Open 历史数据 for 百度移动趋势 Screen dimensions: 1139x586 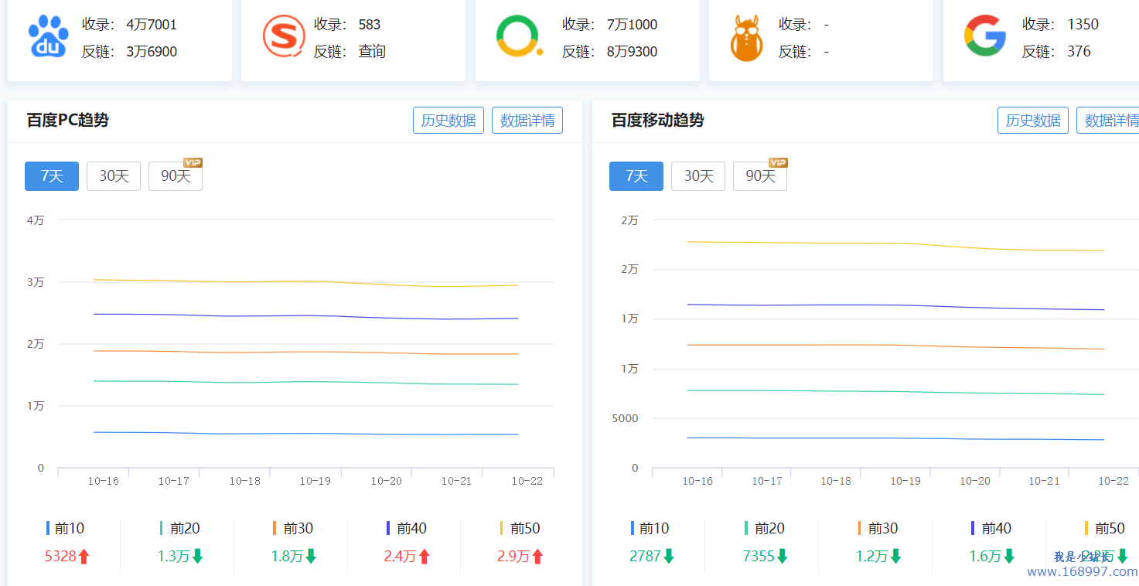tap(1033, 121)
